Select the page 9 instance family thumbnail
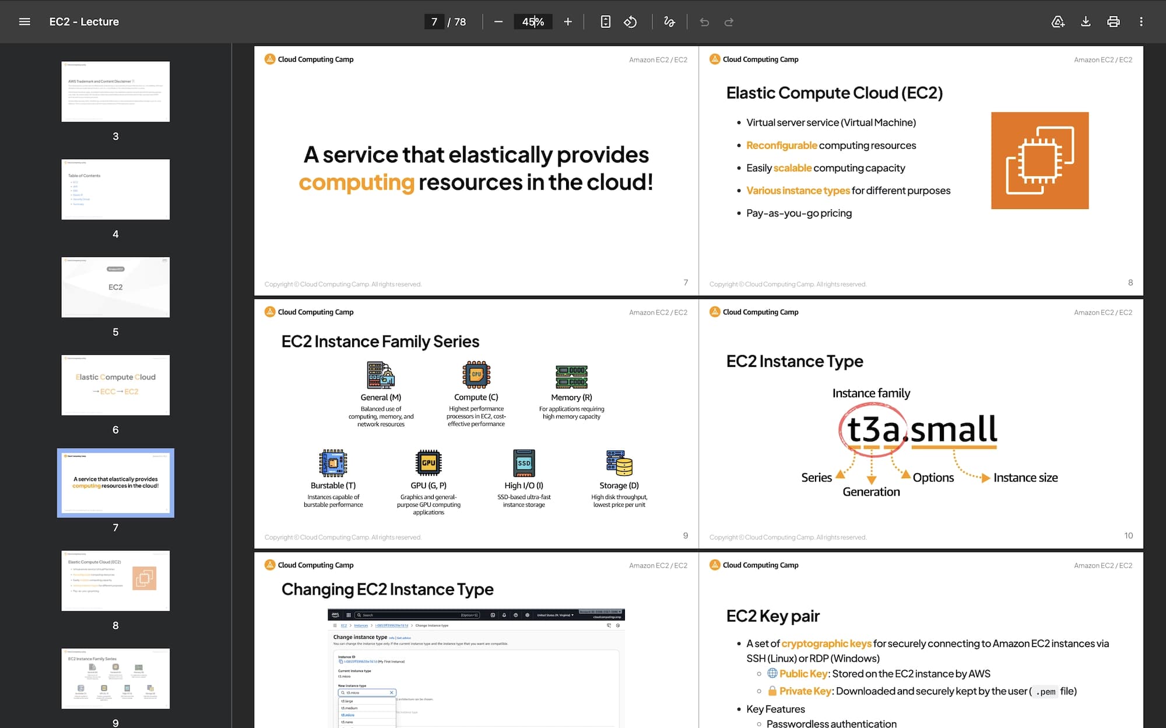This screenshot has width=1166, height=728. click(x=115, y=678)
